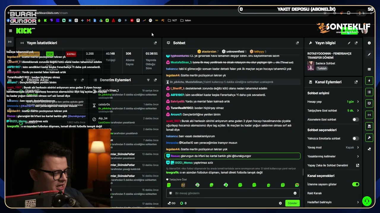The height and width of the screenshot is (213, 380).
Task: Toggle Abonelere özel sohbet switch
Action: (355, 120)
